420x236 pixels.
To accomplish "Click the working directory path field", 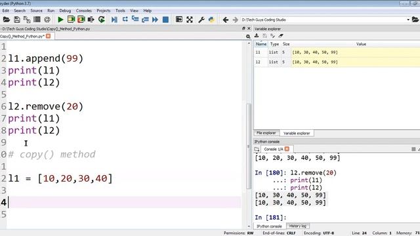I will [323, 20].
